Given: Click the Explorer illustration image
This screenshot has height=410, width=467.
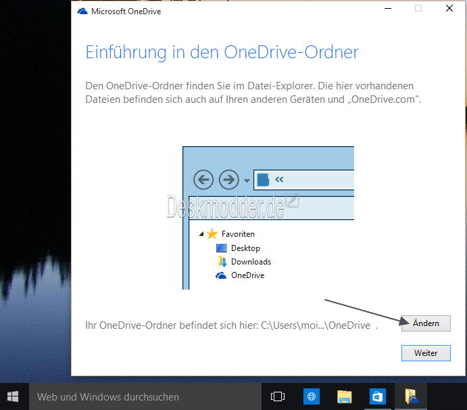Looking at the screenshot, I should pos(268,218).
